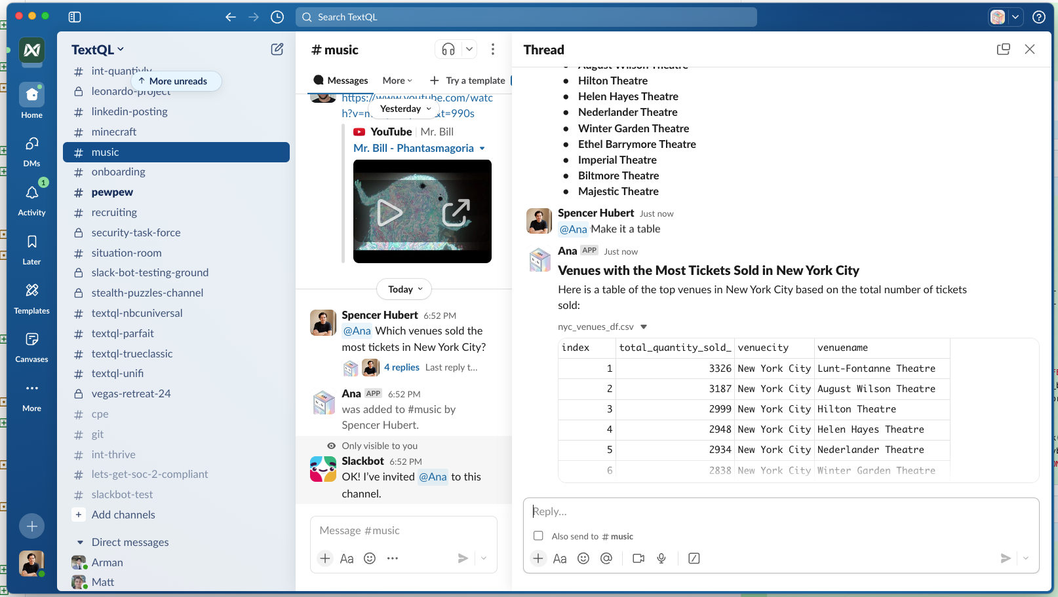Open the More tab dropdown

coord(397,81)
